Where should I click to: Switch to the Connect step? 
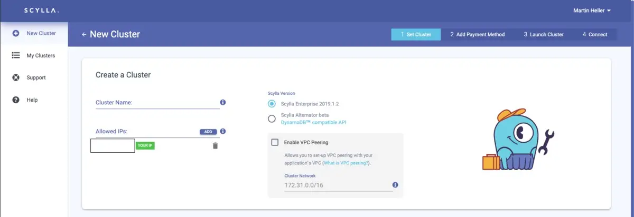coord(595,35)
